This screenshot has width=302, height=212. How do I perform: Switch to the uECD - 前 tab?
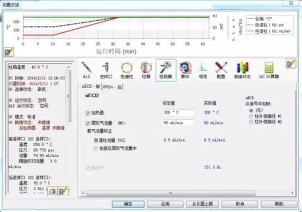[x=90, y=86]
